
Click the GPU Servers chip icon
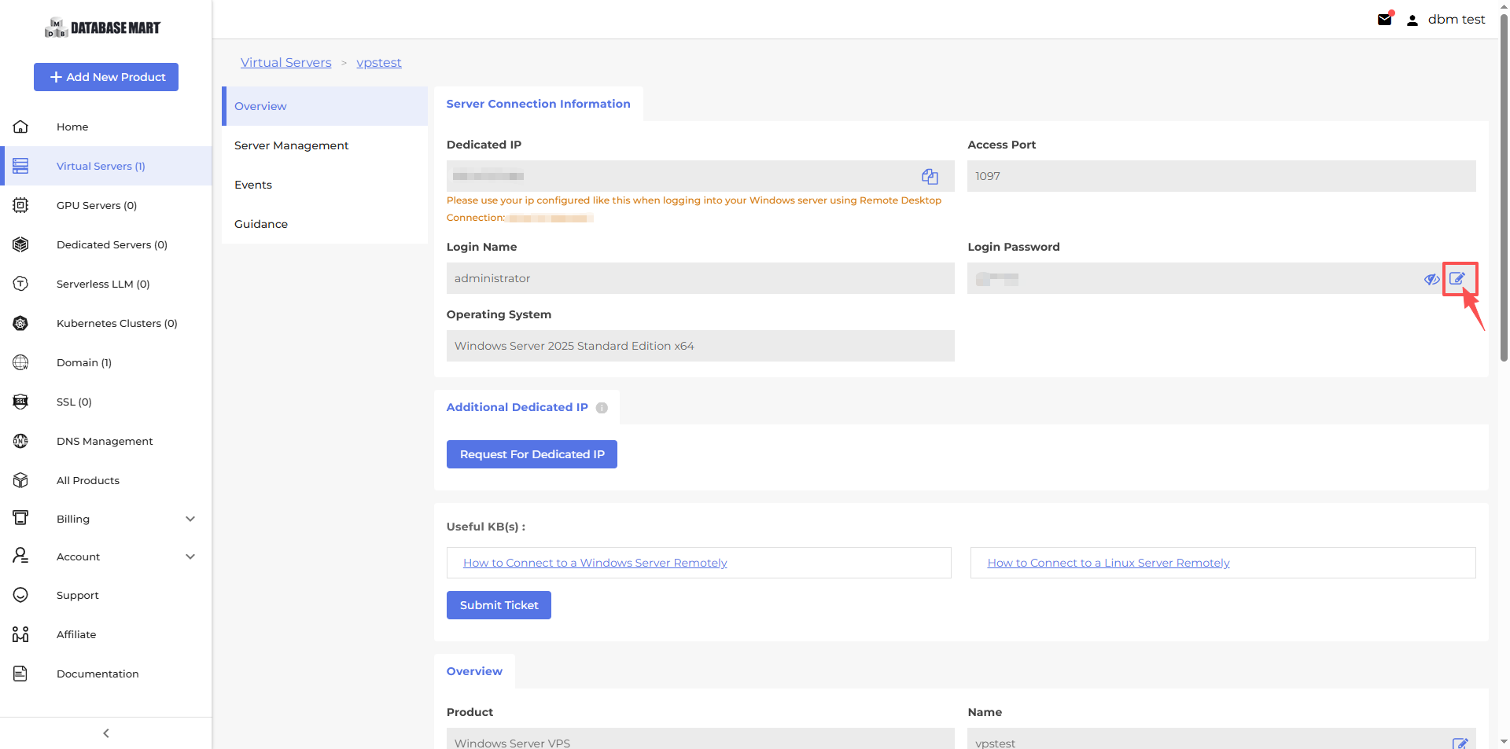20,205
